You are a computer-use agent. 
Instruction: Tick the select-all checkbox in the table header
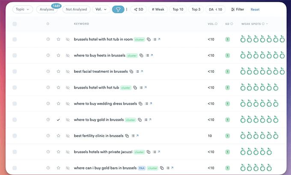(15, 24)
